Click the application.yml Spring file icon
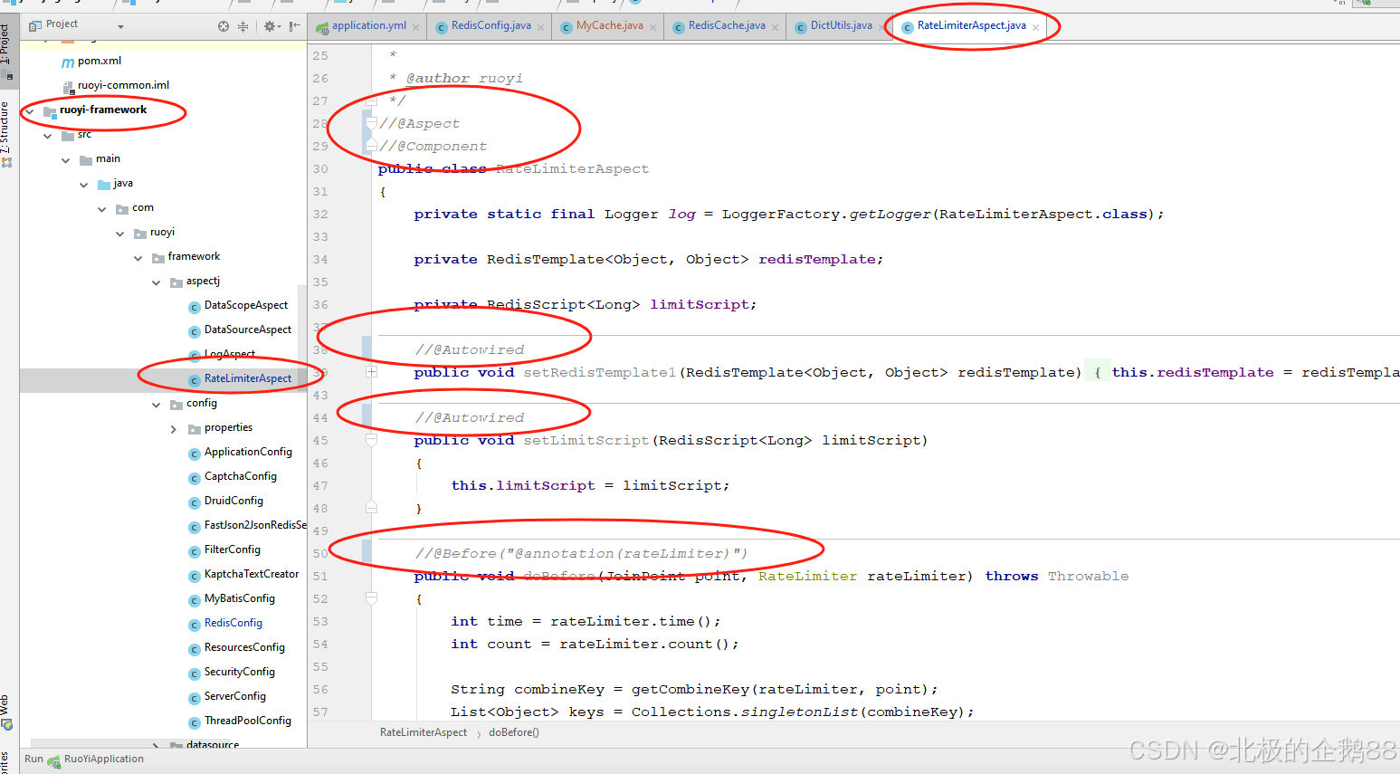The image size is (1400, 774). pyautogui.click(x=322, y=28)
